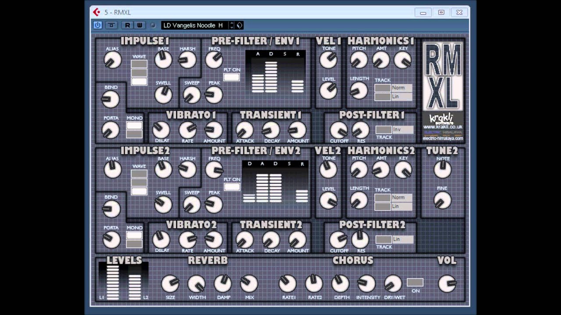Click the Pre-Filter/Env1 PEAK knob
Viewport: 561px width, 315px height.
point(214,94)
